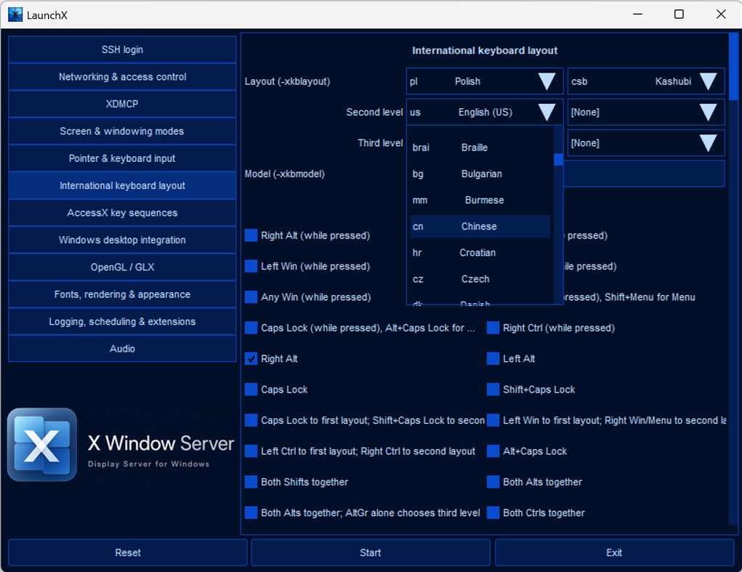
Task: Open the OpenGL / GLX section
Action: 122,267
